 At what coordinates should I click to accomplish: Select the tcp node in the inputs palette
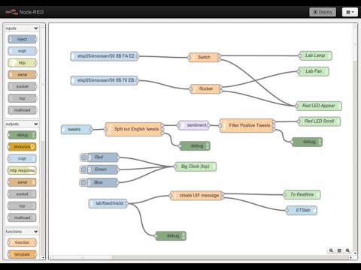point(22,98)
